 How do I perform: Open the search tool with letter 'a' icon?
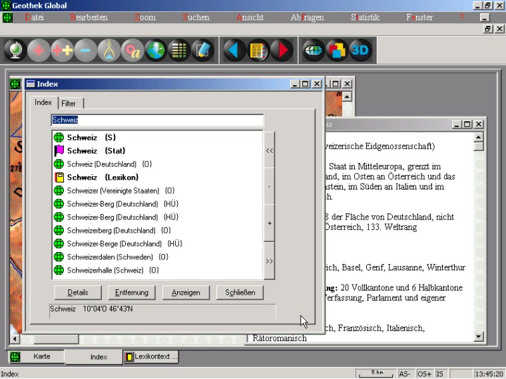pos(133,51)
